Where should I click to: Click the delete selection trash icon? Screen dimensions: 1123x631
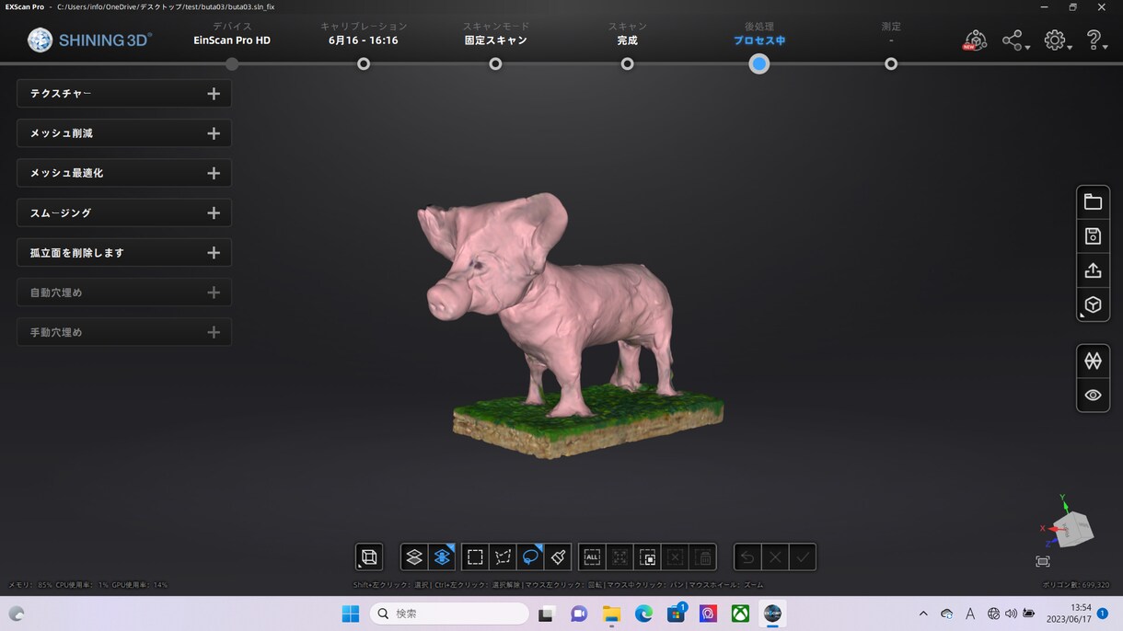702,556
